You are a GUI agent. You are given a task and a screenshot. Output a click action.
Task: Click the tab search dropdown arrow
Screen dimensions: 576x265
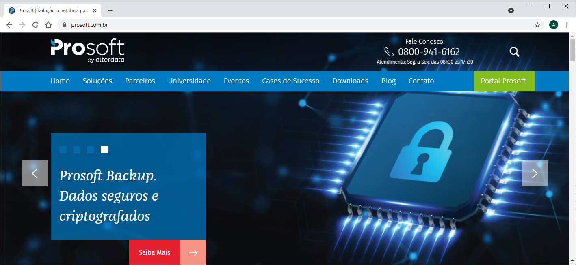511,11
